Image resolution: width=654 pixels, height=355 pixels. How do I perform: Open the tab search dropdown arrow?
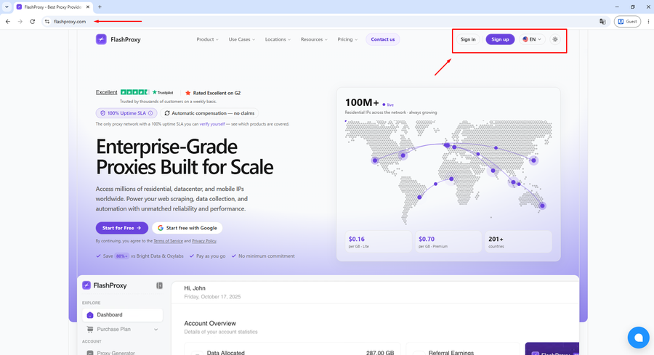click(x=7, y=7)
